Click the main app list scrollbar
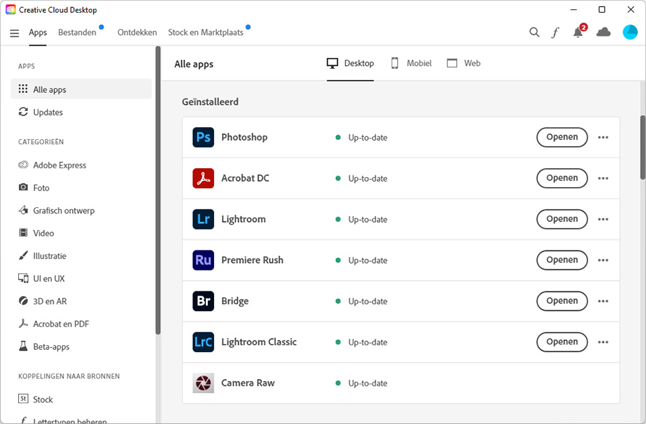The image size is (646, 424). 643,147
